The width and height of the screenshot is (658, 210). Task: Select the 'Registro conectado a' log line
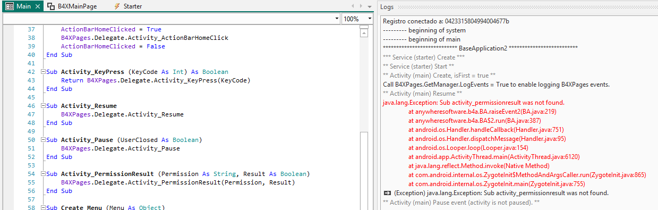[x=446, y=21]
